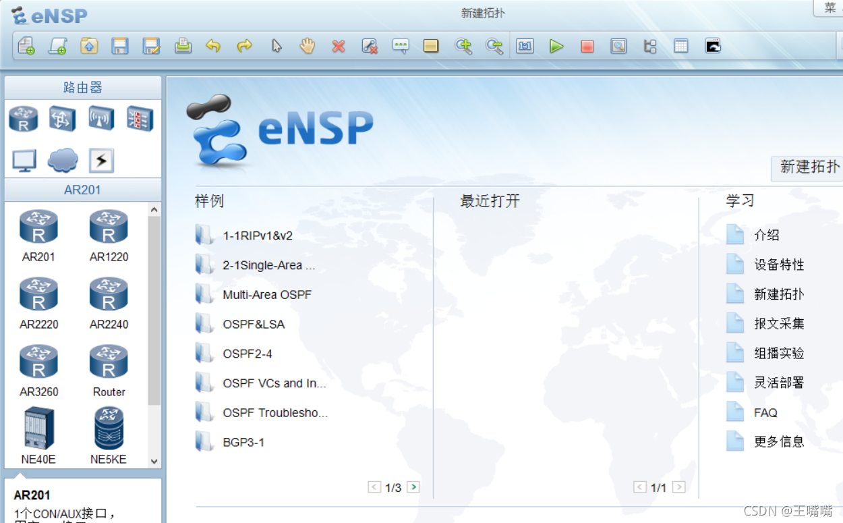The height and width of the screenshot is (523, 843).
Task: Pick the AR2220 router model
Action: [38, 304]
